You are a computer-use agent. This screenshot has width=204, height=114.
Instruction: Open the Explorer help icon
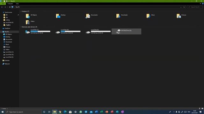click(203, 3)
